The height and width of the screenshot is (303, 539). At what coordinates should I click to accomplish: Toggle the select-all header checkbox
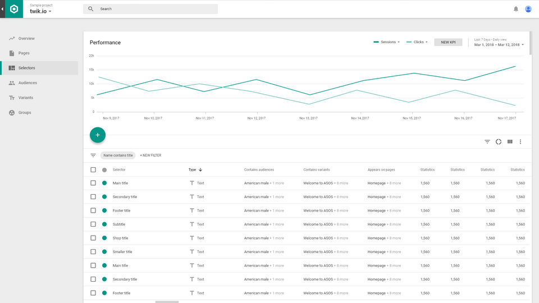(93, 169)
